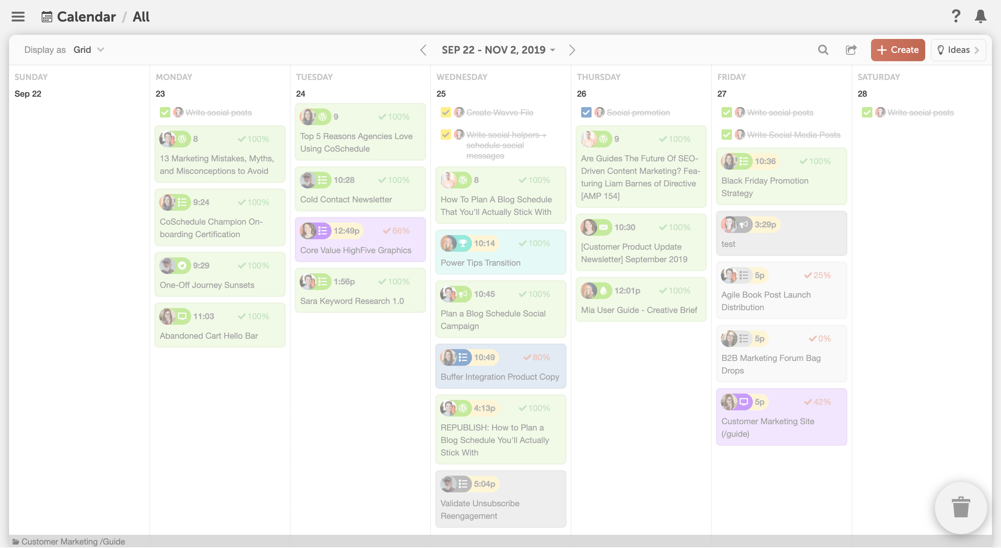The image size is (1001, 548).
Task: Uncheck Write Social Media Posts checkbox
Action: [726, 135]
